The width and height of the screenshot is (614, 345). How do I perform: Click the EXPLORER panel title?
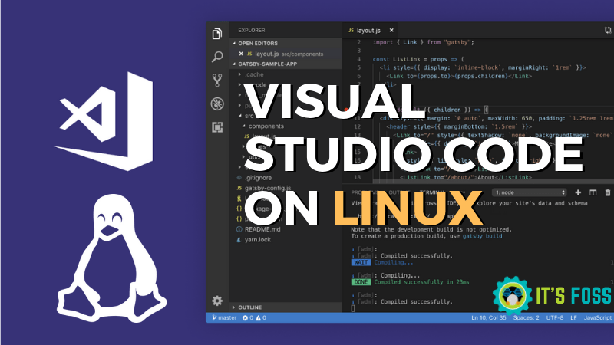(x=252, y=30)
